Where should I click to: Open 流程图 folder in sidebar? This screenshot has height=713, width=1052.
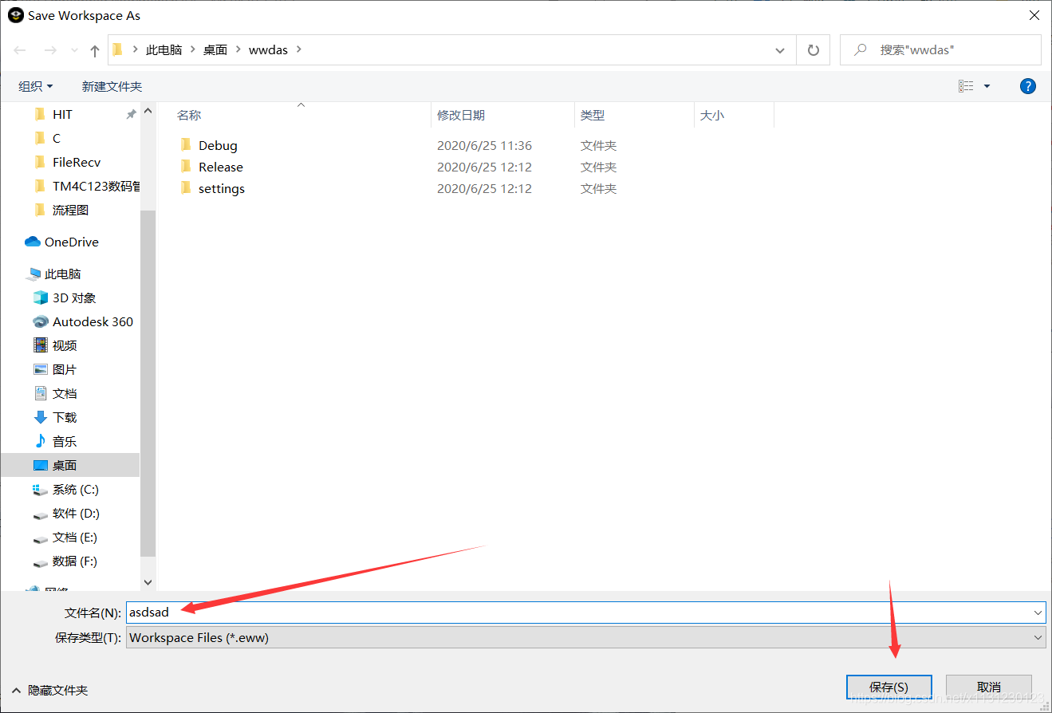click(x=70, y=210)
